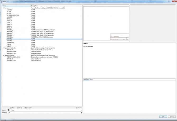Open the Attributes field dropdown arrow
The height and width of the screenshot is (121, 177).
click(x=82, y=113)
